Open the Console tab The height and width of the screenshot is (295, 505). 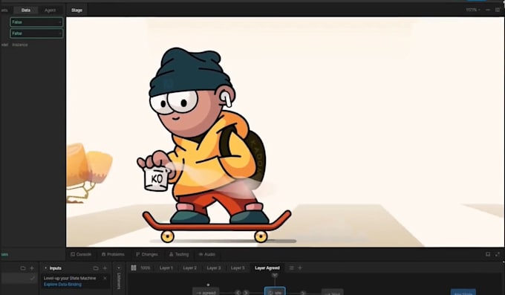pos(81,254)
